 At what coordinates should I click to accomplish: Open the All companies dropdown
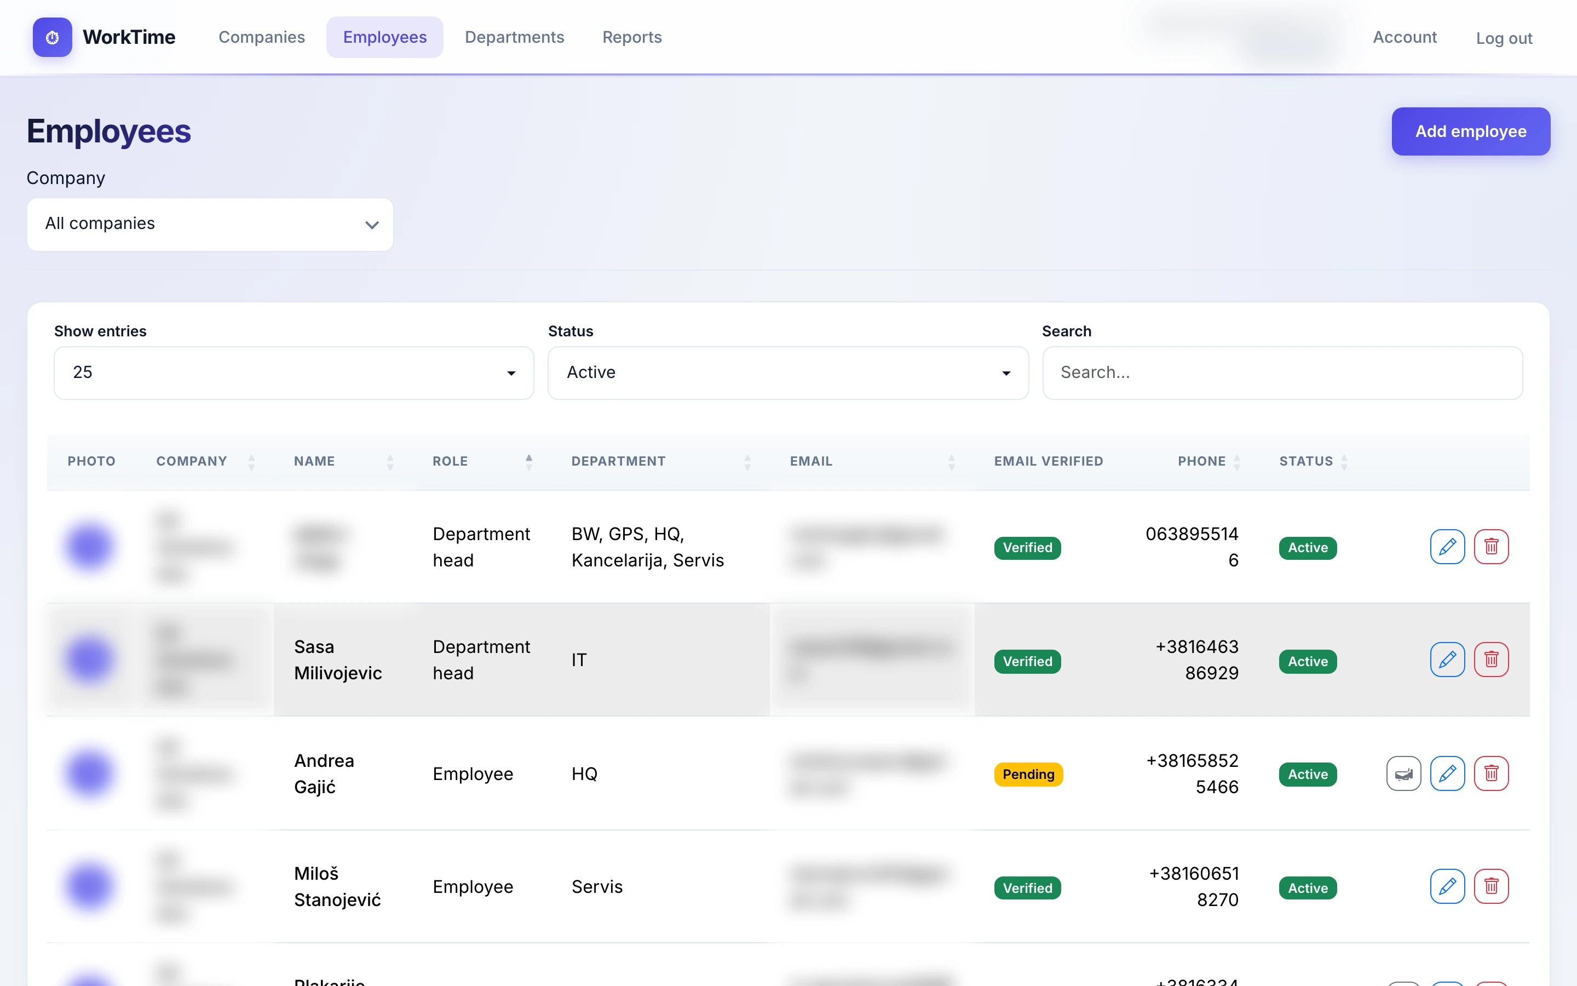pyautogui.click(x=210, y=225)
